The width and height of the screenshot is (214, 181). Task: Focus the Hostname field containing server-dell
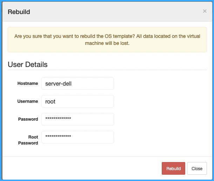click(x=78, y=83)
